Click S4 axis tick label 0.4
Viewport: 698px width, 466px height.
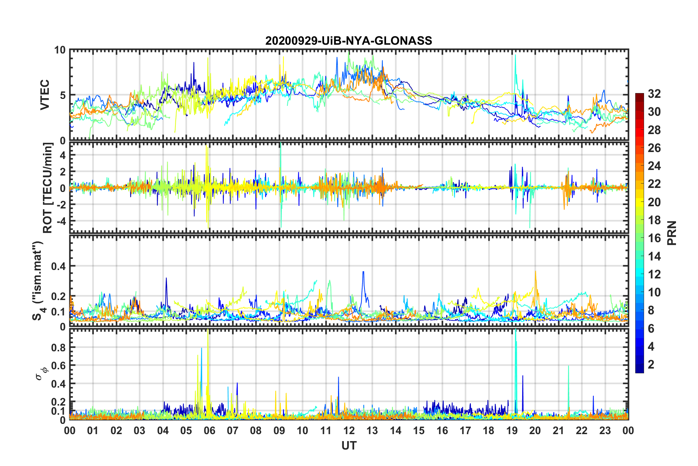click(x=58, y=266)
